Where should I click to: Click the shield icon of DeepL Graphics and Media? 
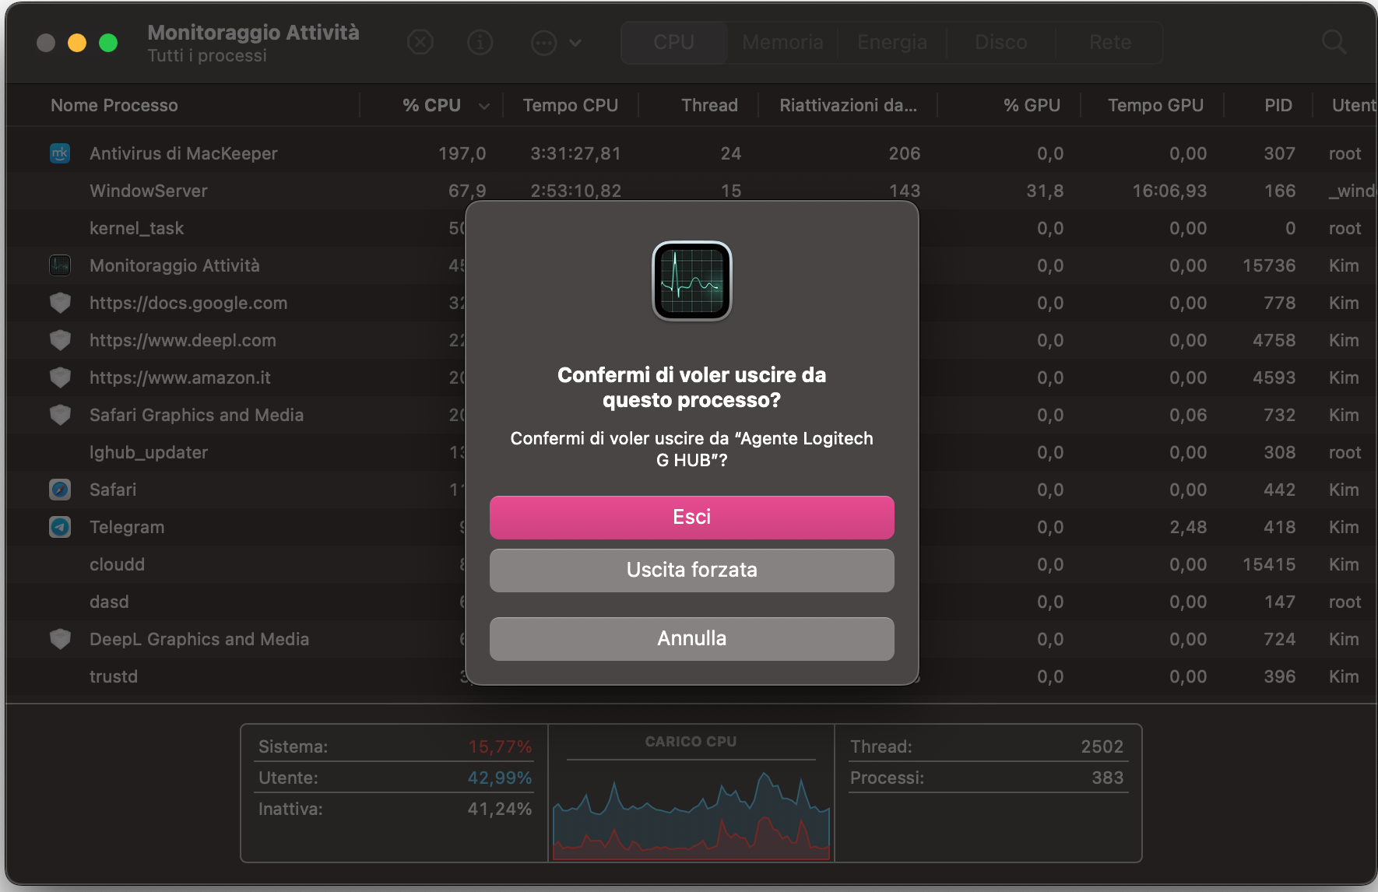tap(60, 639)
